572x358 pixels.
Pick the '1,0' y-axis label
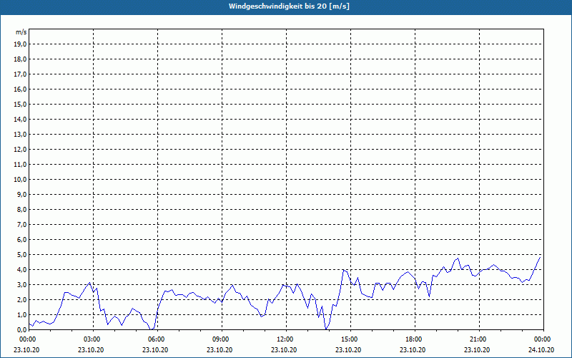click(21, 315)
